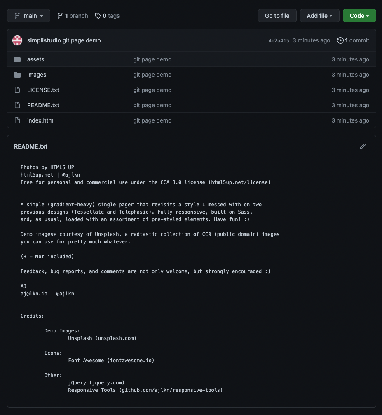Open the index.html file

(41, 120)
